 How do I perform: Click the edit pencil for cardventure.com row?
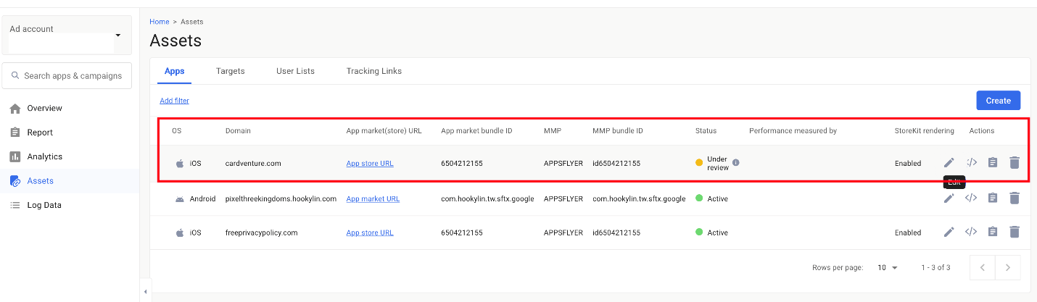point(949,163)
